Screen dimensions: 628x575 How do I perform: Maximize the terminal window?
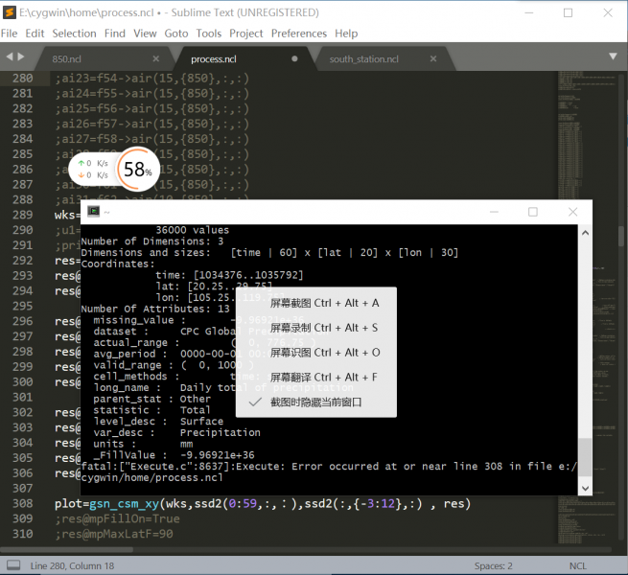(533, 212)
